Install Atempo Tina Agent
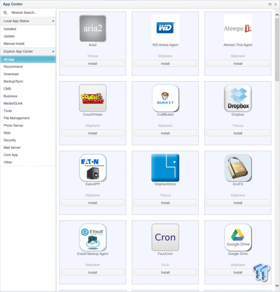 coord(238,64)
